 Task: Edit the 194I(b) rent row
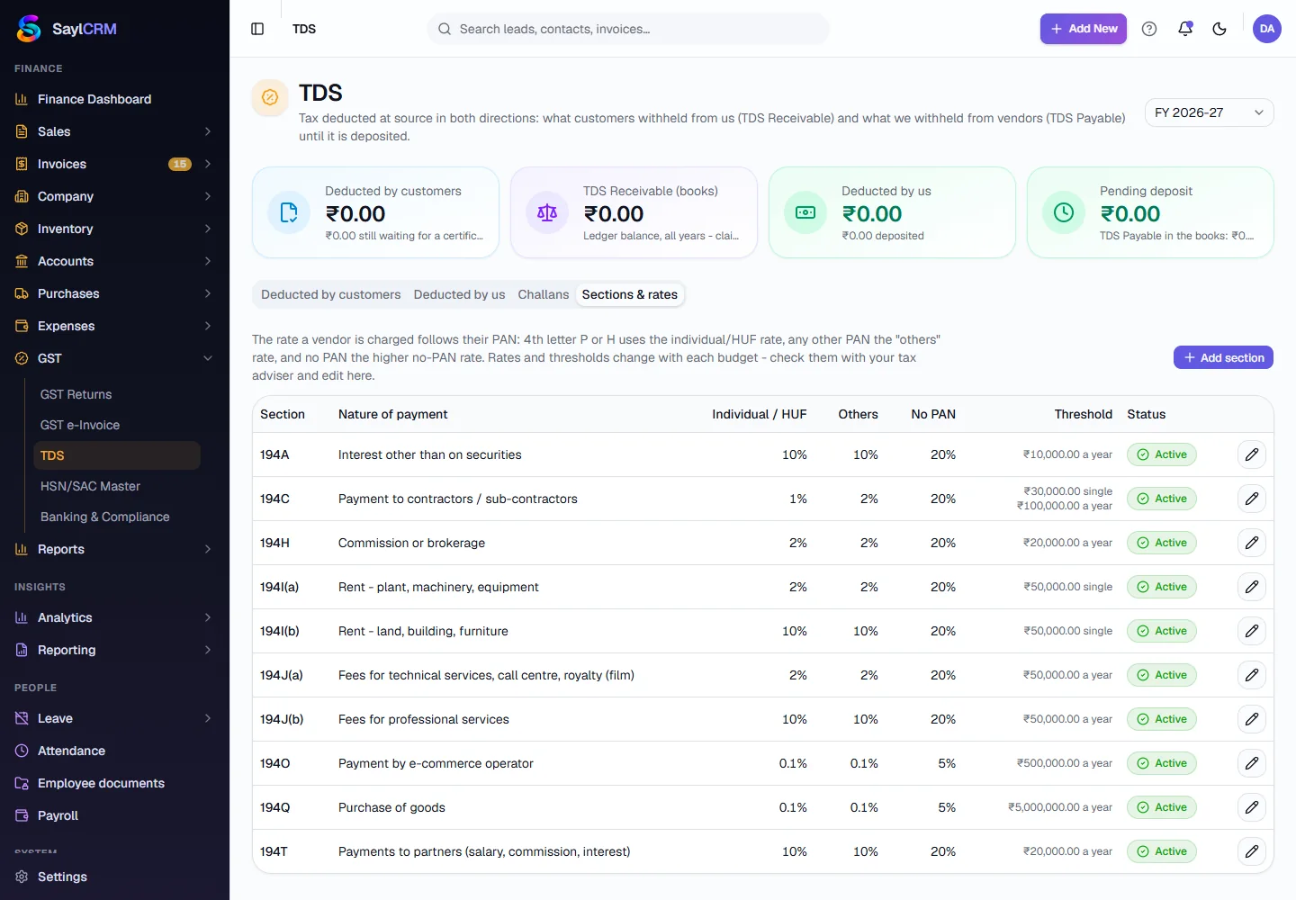click(1252, 631)
